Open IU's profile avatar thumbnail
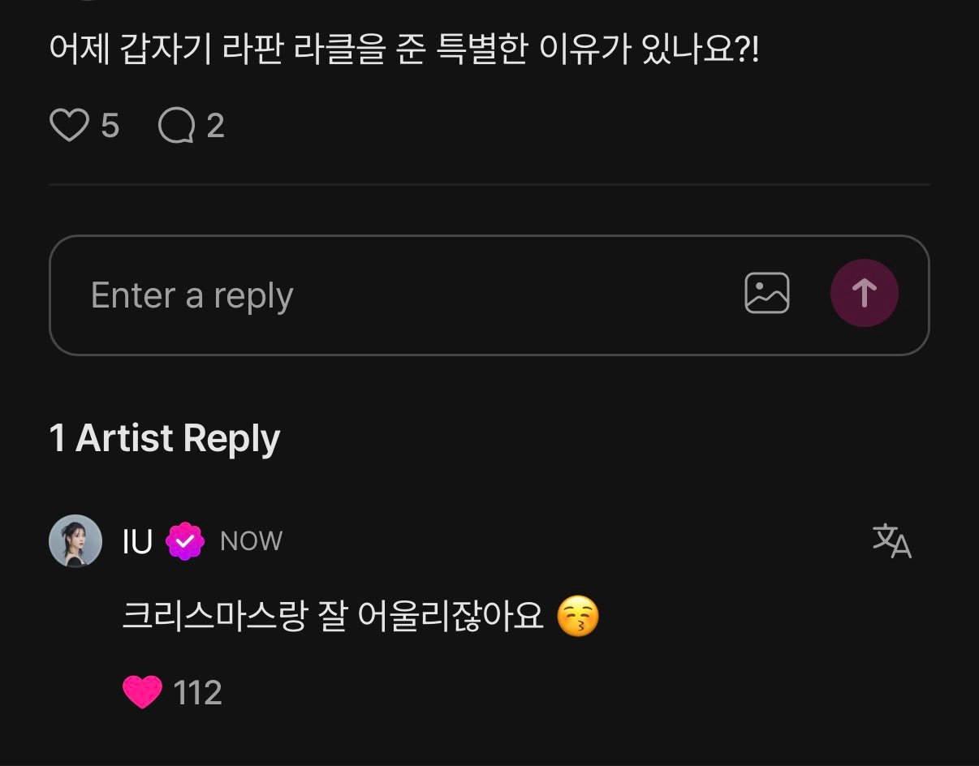Viewport: 979px width, 766px height. coord(75,541)
